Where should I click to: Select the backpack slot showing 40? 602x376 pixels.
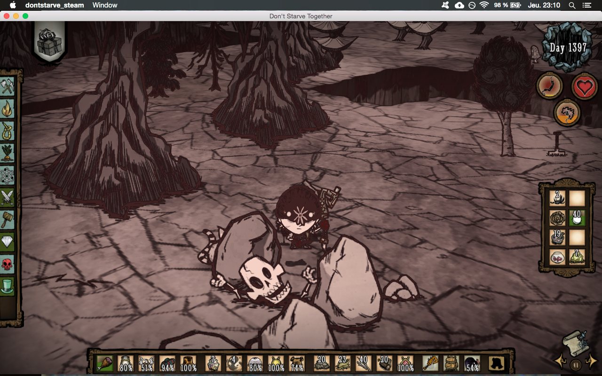[x=577, y=218]
